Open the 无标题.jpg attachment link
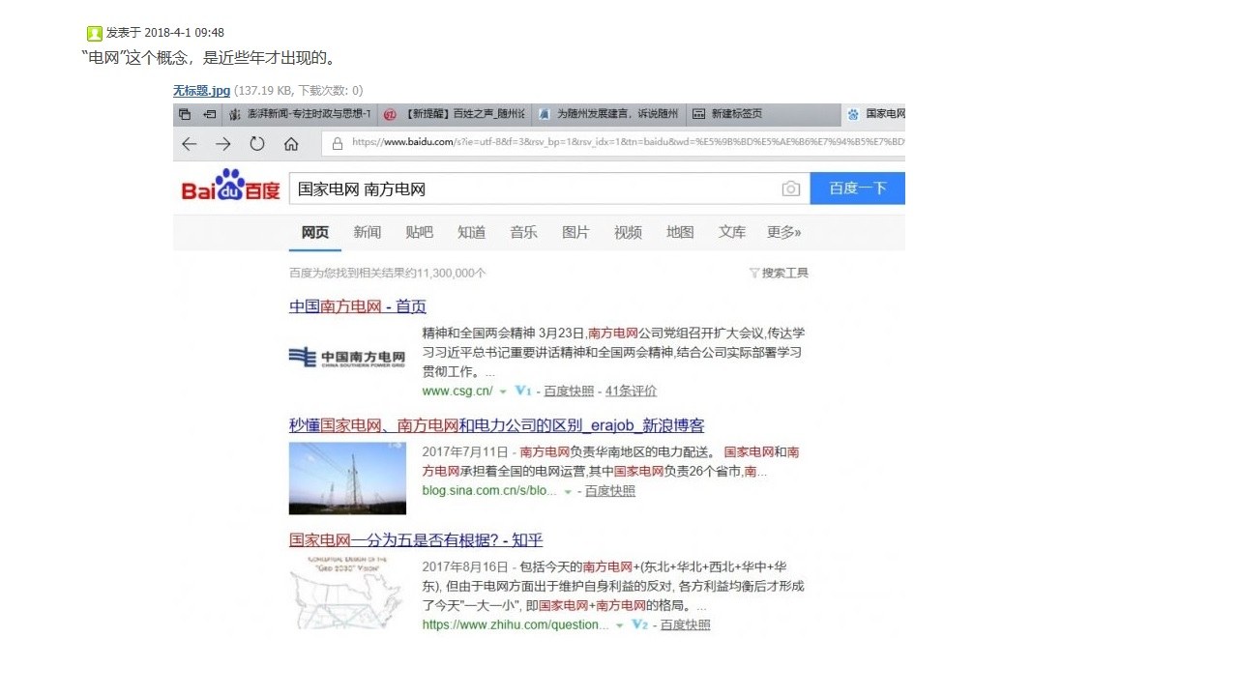Image resolution: width=1238 pixels, height=696 pixels. coord(201,91)
